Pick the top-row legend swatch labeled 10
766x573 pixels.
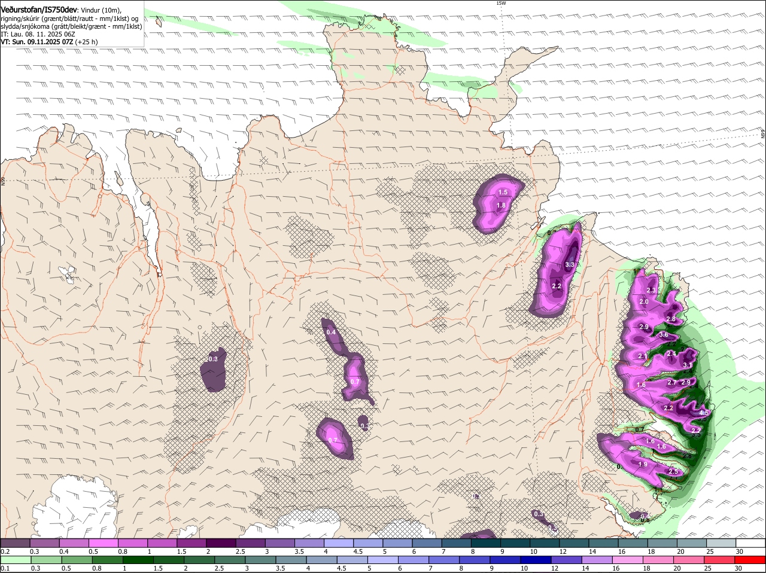(545, 543)
